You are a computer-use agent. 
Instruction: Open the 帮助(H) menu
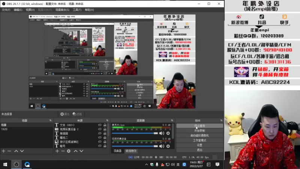(89, 10)
